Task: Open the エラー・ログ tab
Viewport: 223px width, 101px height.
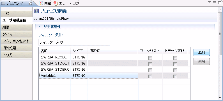Action: [66, 3]
